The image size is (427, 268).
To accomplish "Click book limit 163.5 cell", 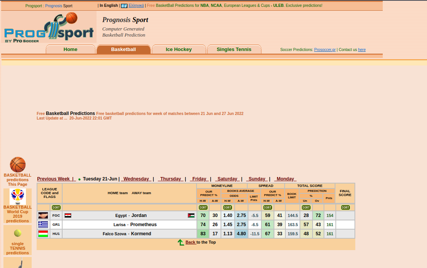I will 293,225.
